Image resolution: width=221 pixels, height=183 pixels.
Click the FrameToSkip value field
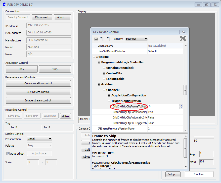pyautogui.click(x=163, y=106)
